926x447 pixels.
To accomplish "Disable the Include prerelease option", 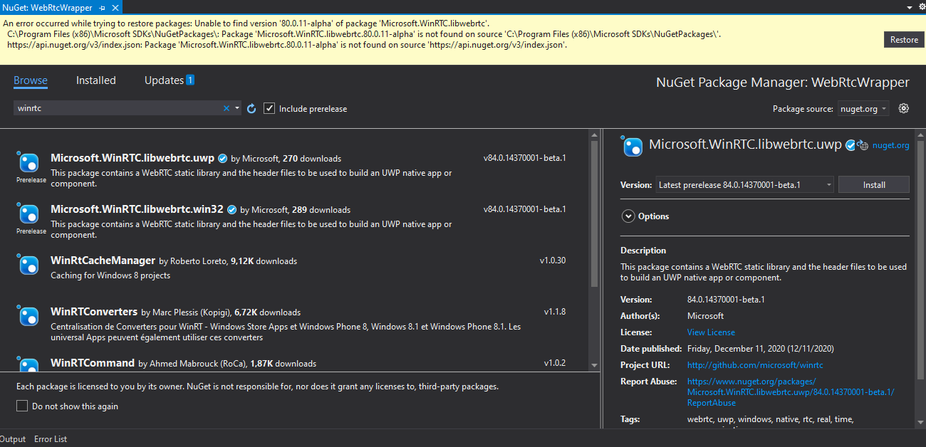I will tap(269, 108).
